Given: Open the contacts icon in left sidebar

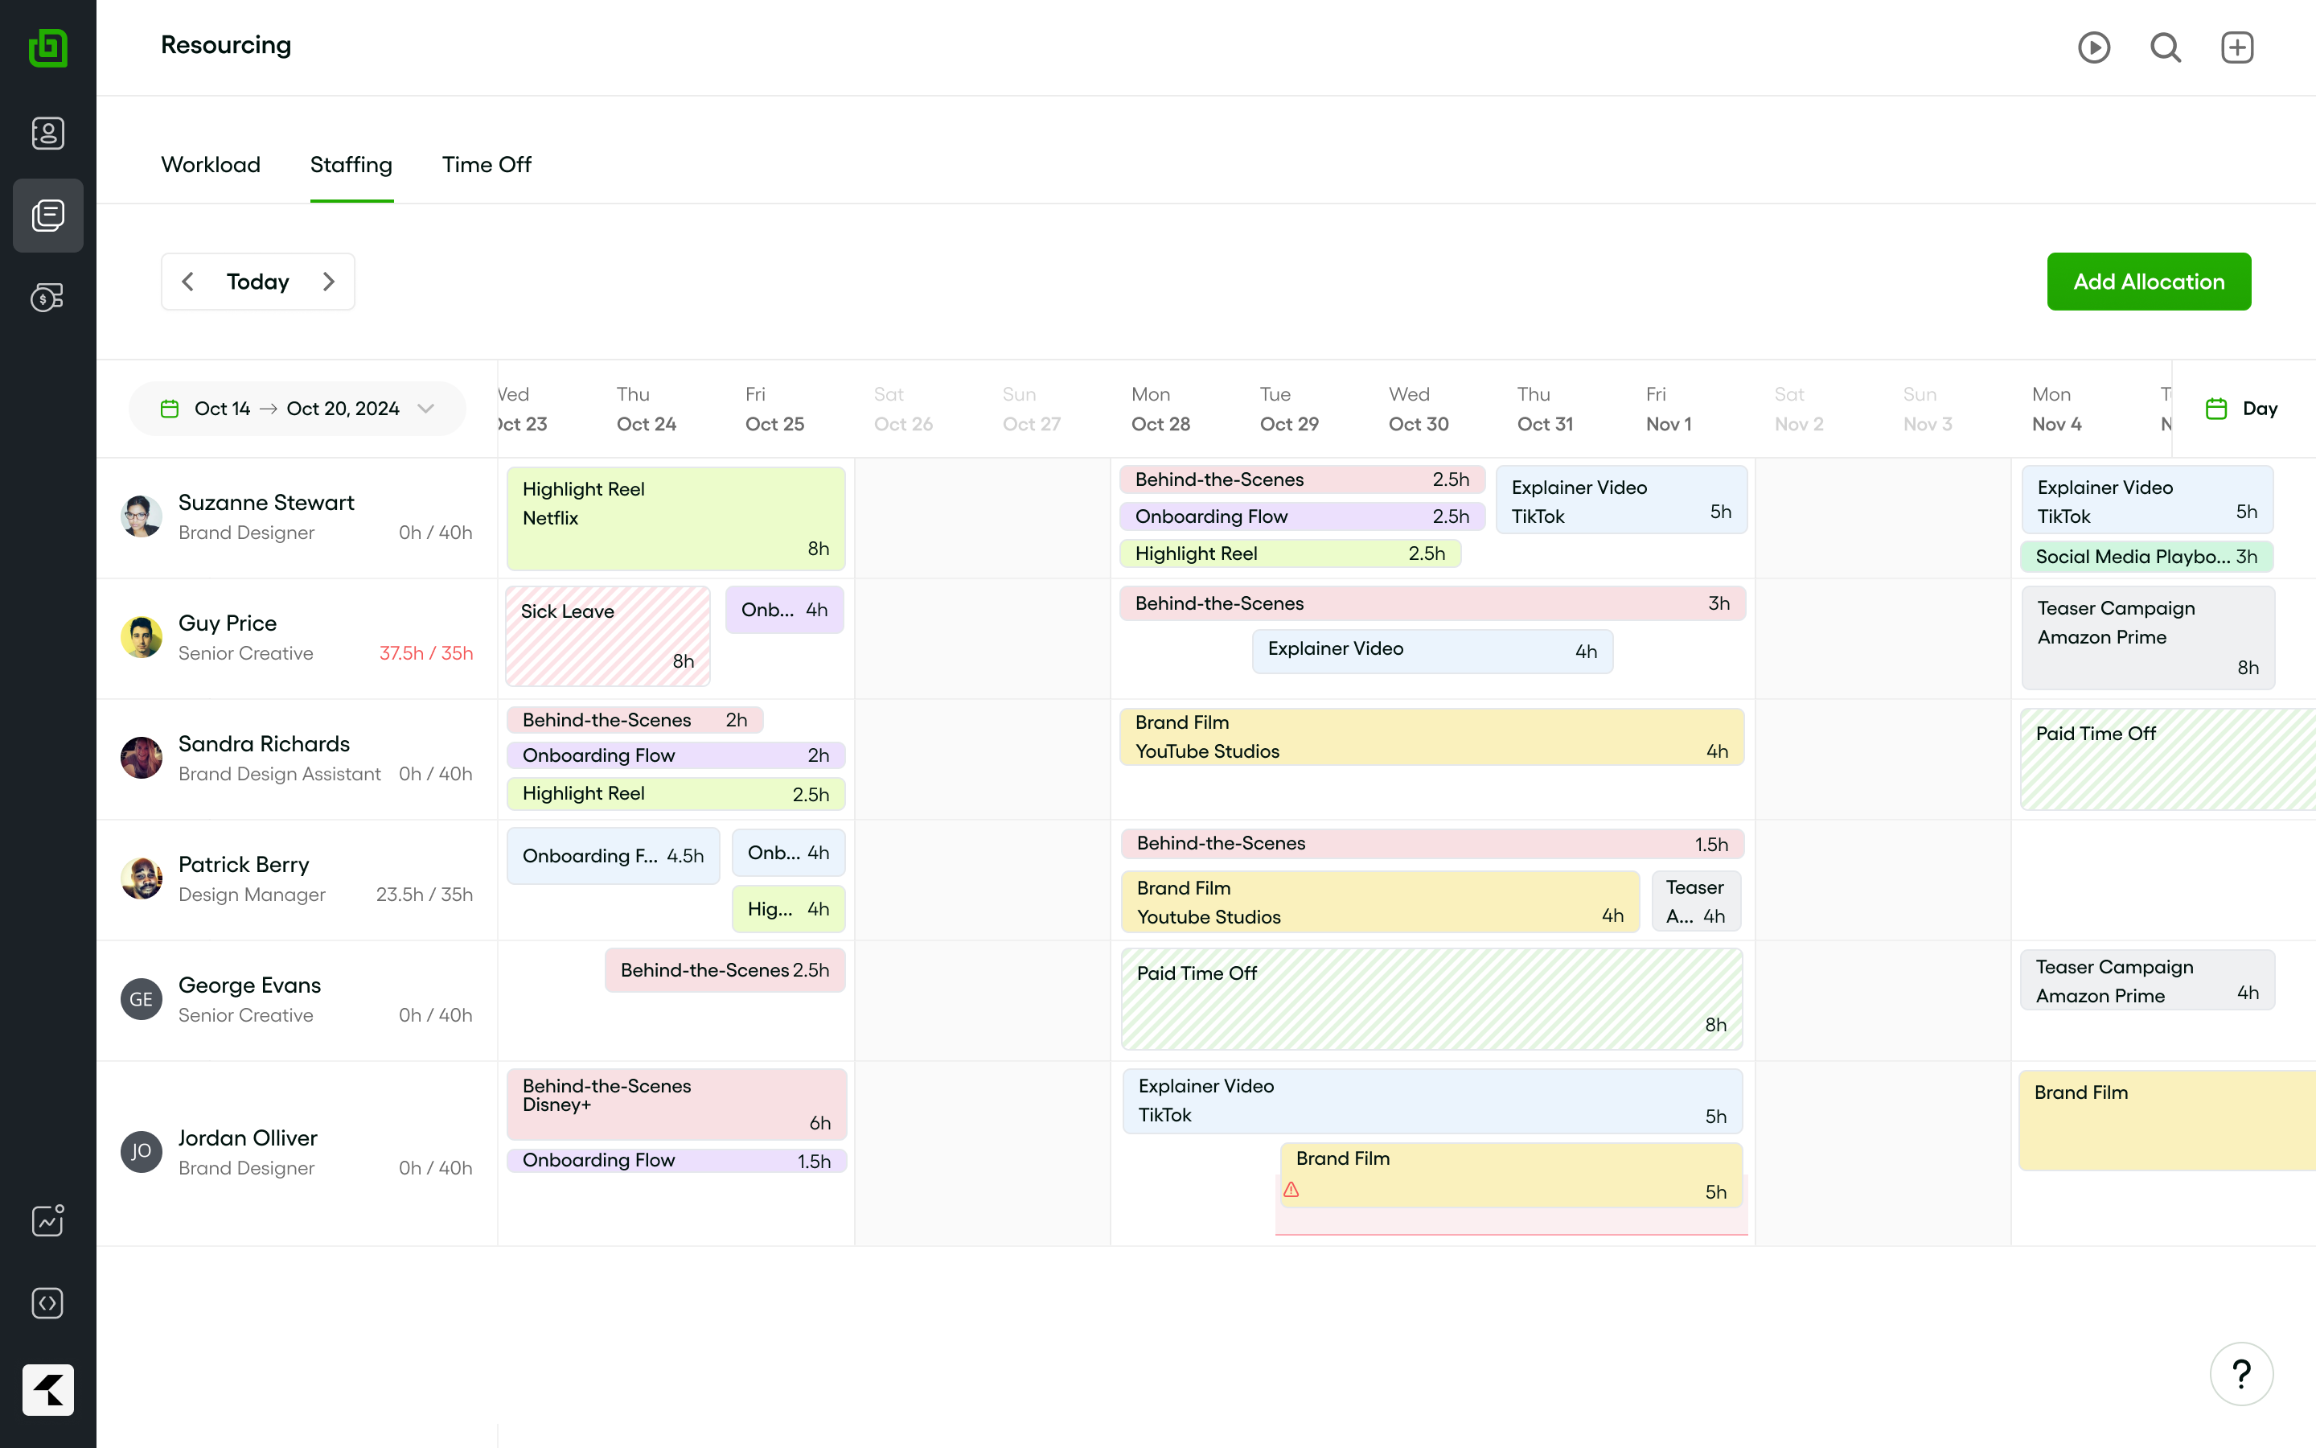Looking at the screenshot, I should (48, 133).
